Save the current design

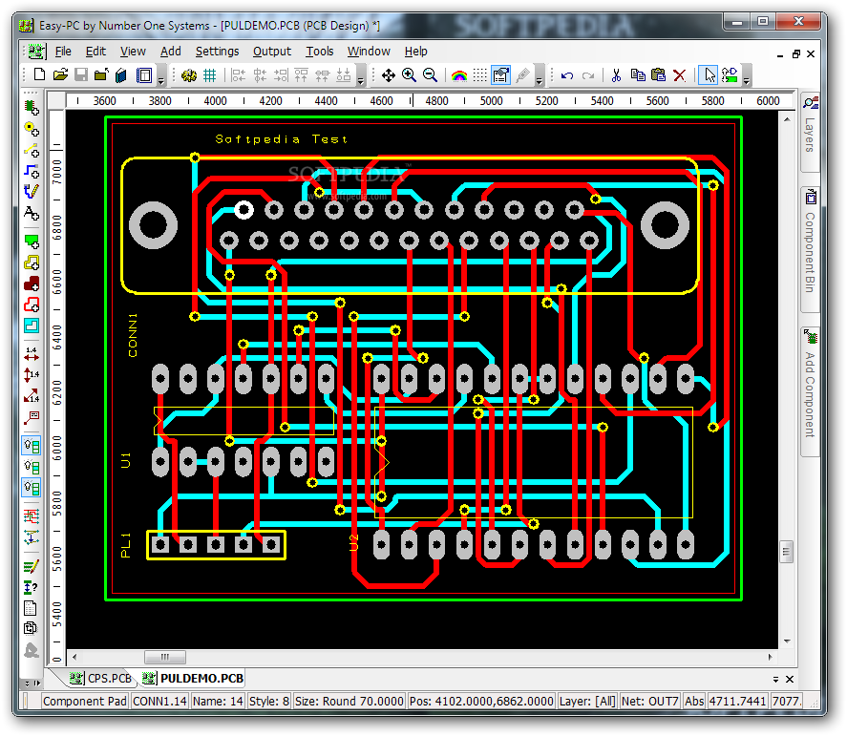pyautogui.click(x=81, y=74)
